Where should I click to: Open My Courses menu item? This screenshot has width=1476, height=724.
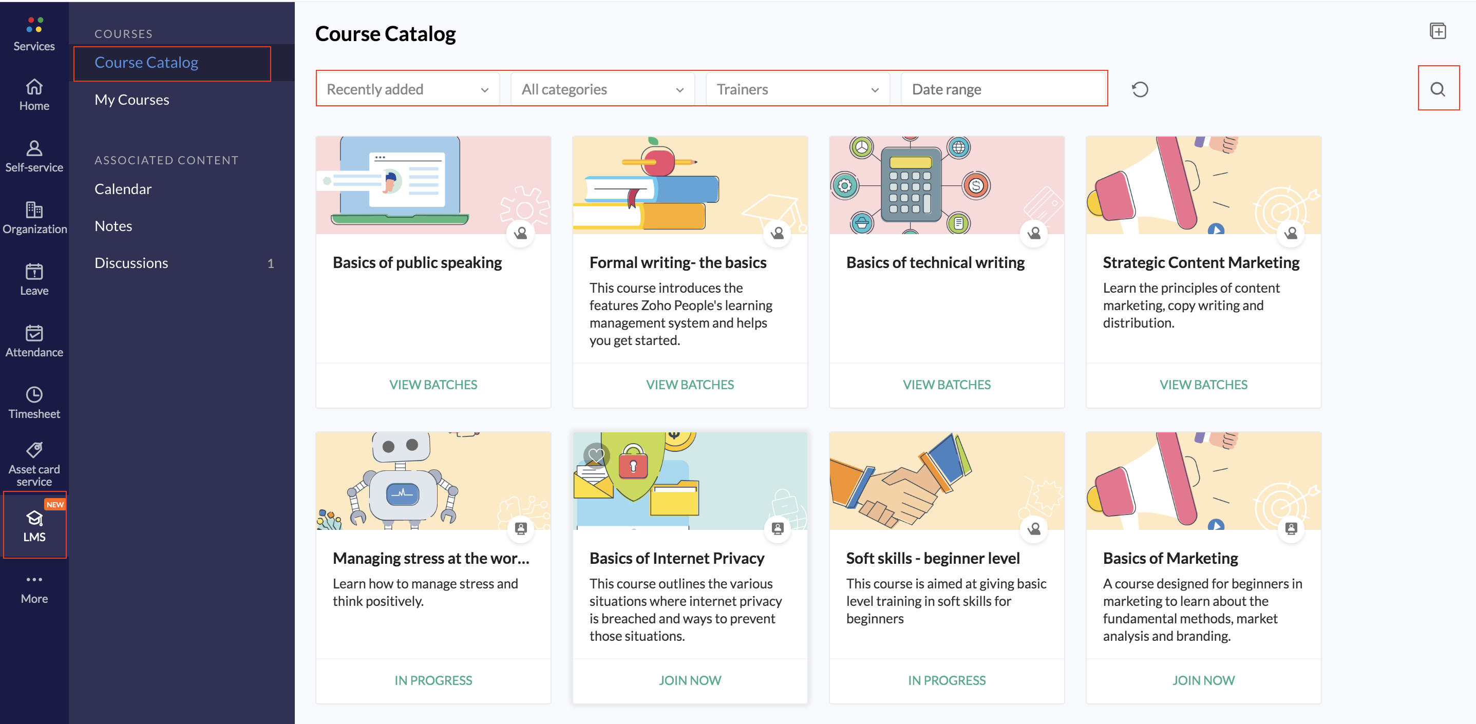(x=132, y=100)
